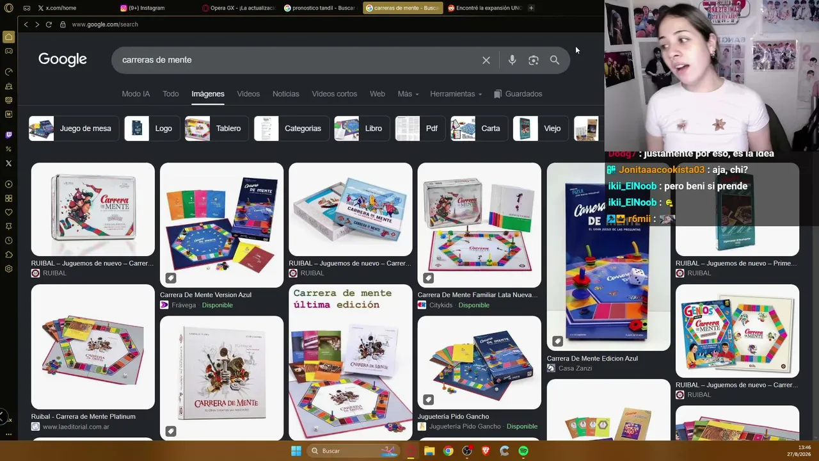
Task: Open the Opera GX main menu icon
Action: point(9,8)
